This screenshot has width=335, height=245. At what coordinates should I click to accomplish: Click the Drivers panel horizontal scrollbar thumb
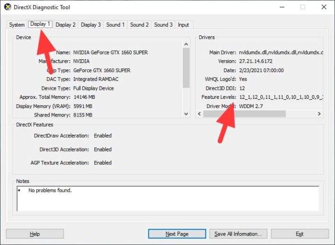244,114
